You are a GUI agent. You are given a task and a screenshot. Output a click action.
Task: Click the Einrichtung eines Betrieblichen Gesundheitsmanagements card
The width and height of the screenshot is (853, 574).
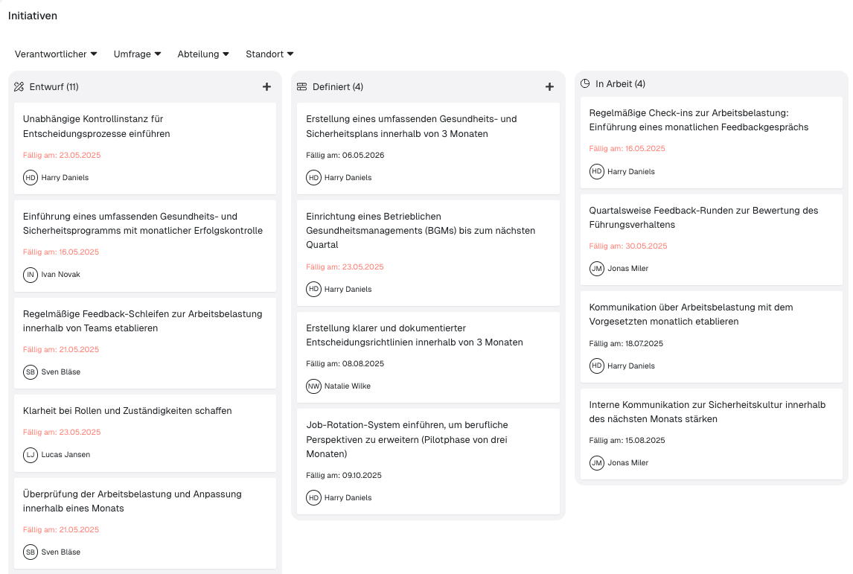point(421,231)
